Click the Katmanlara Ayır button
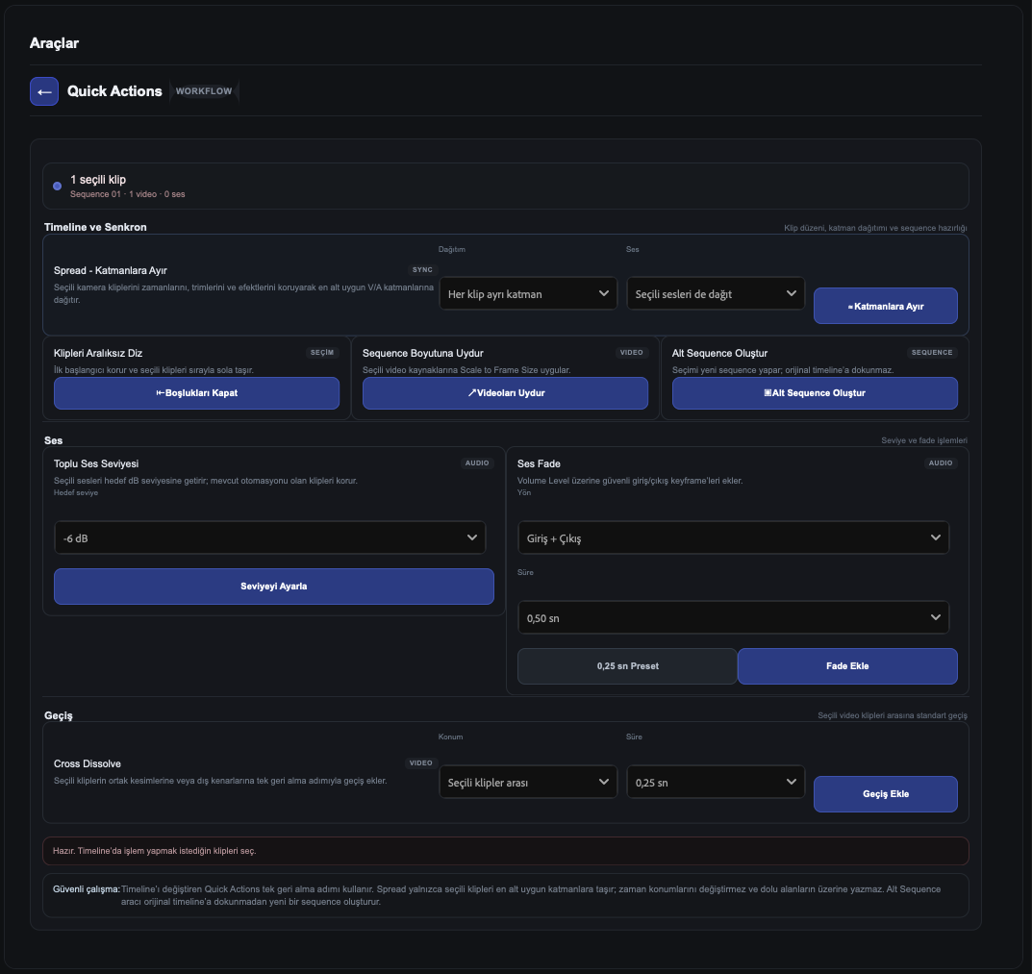This screenshot has height=974, width=1032. (x=885, y=306)
